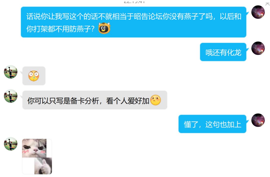Click the tiger-hat penguin emoji in the first message
Viewport: 270px width, 177px height.
(104, 28)
